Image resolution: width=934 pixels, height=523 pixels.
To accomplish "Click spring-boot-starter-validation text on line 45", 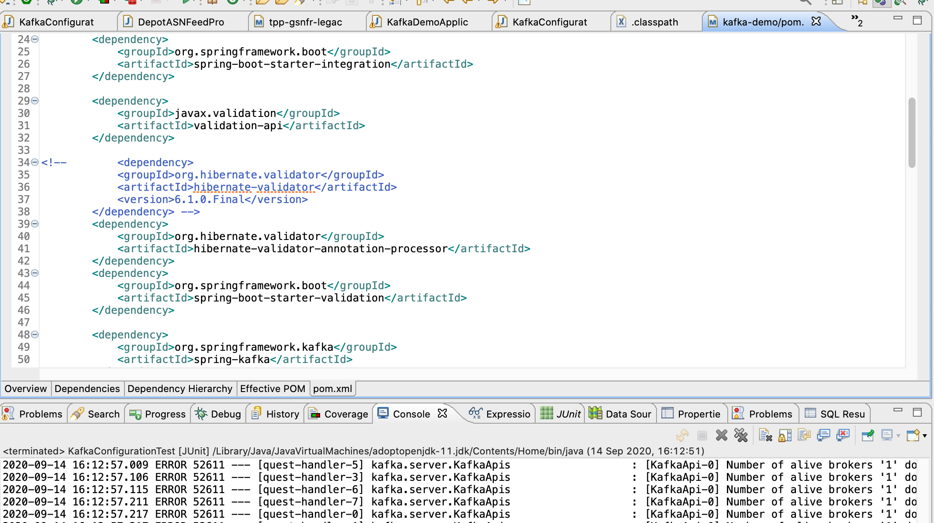I will pos(289,298).
